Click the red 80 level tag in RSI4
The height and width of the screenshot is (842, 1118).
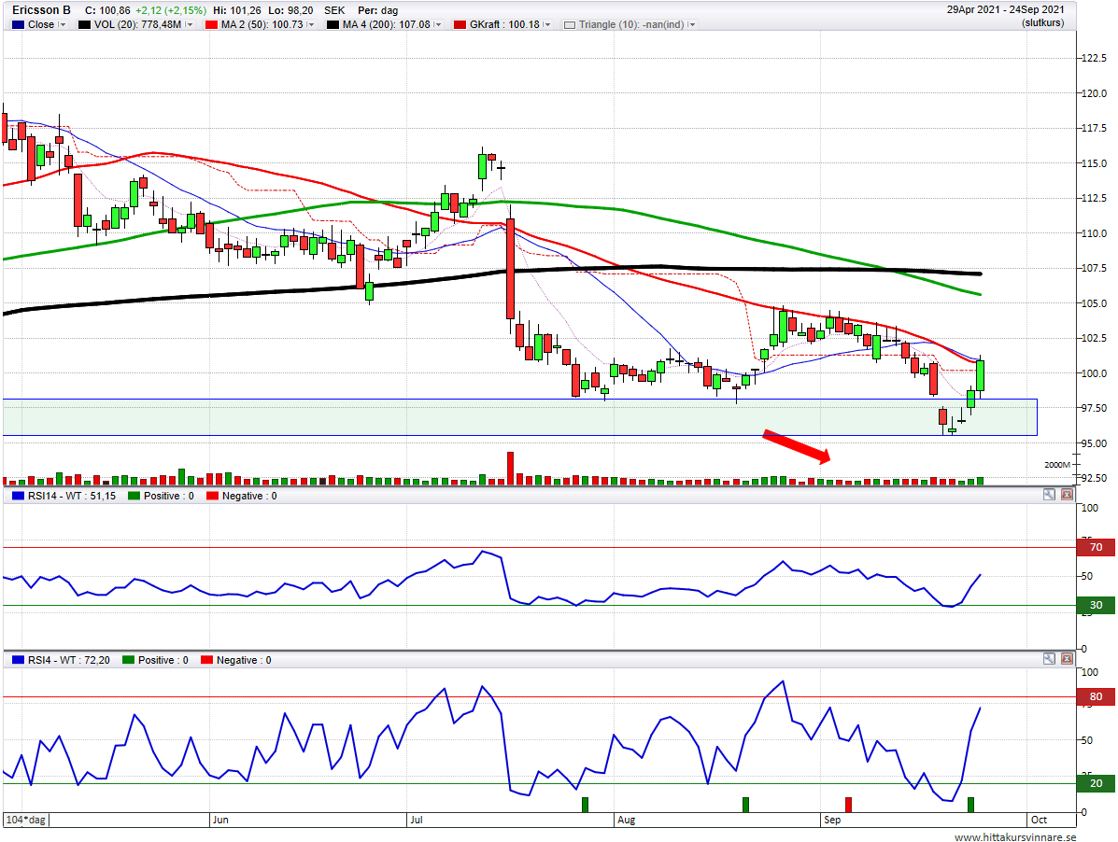[x=1096, y=696]
